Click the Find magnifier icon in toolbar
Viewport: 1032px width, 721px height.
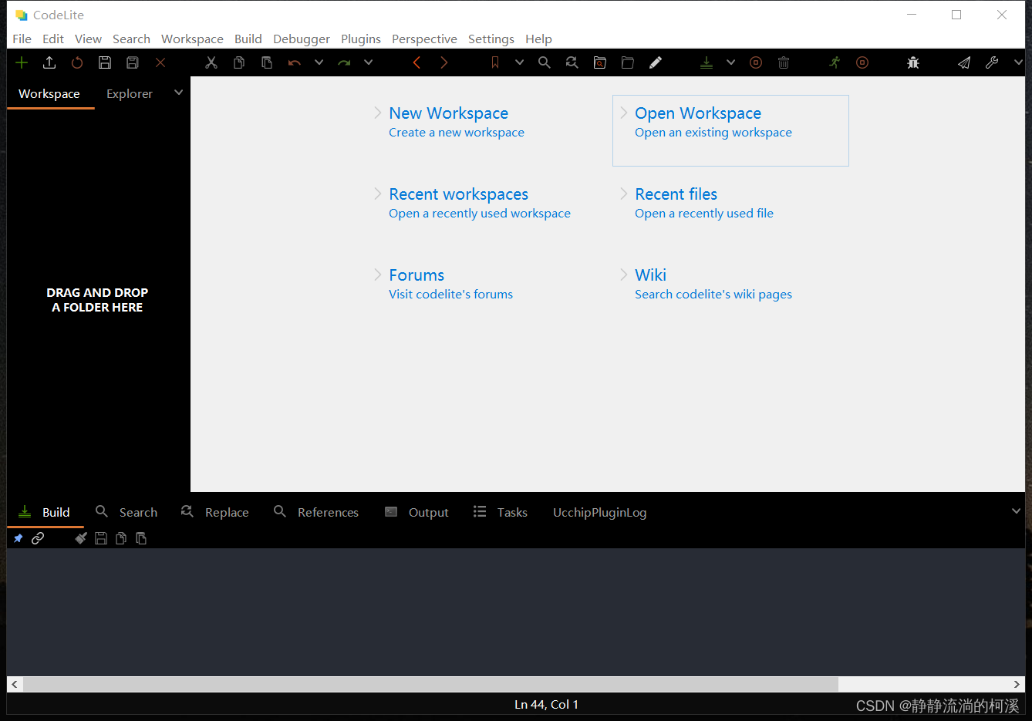[x=545, y=62]
